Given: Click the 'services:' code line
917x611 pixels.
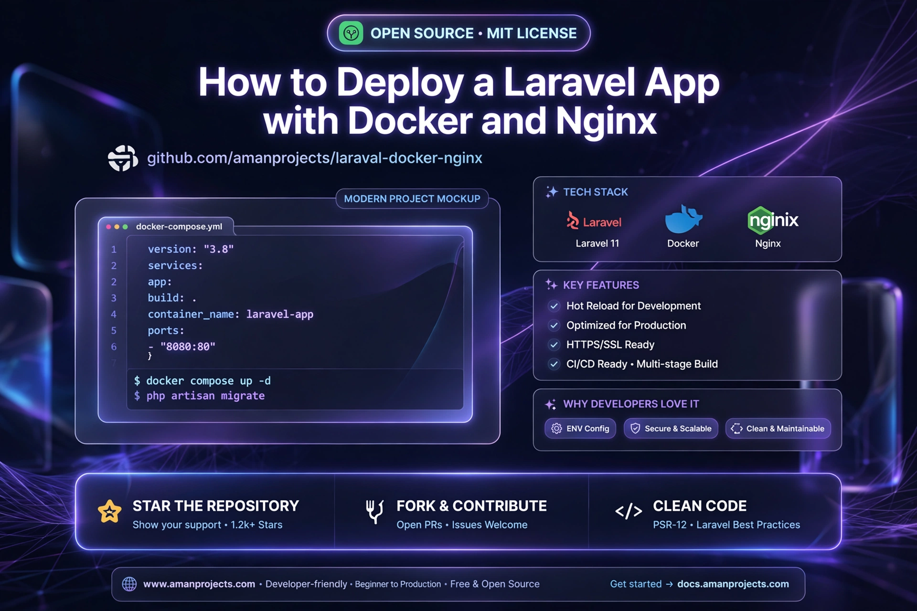Looking at the screenshot, I should click(175, 265).
